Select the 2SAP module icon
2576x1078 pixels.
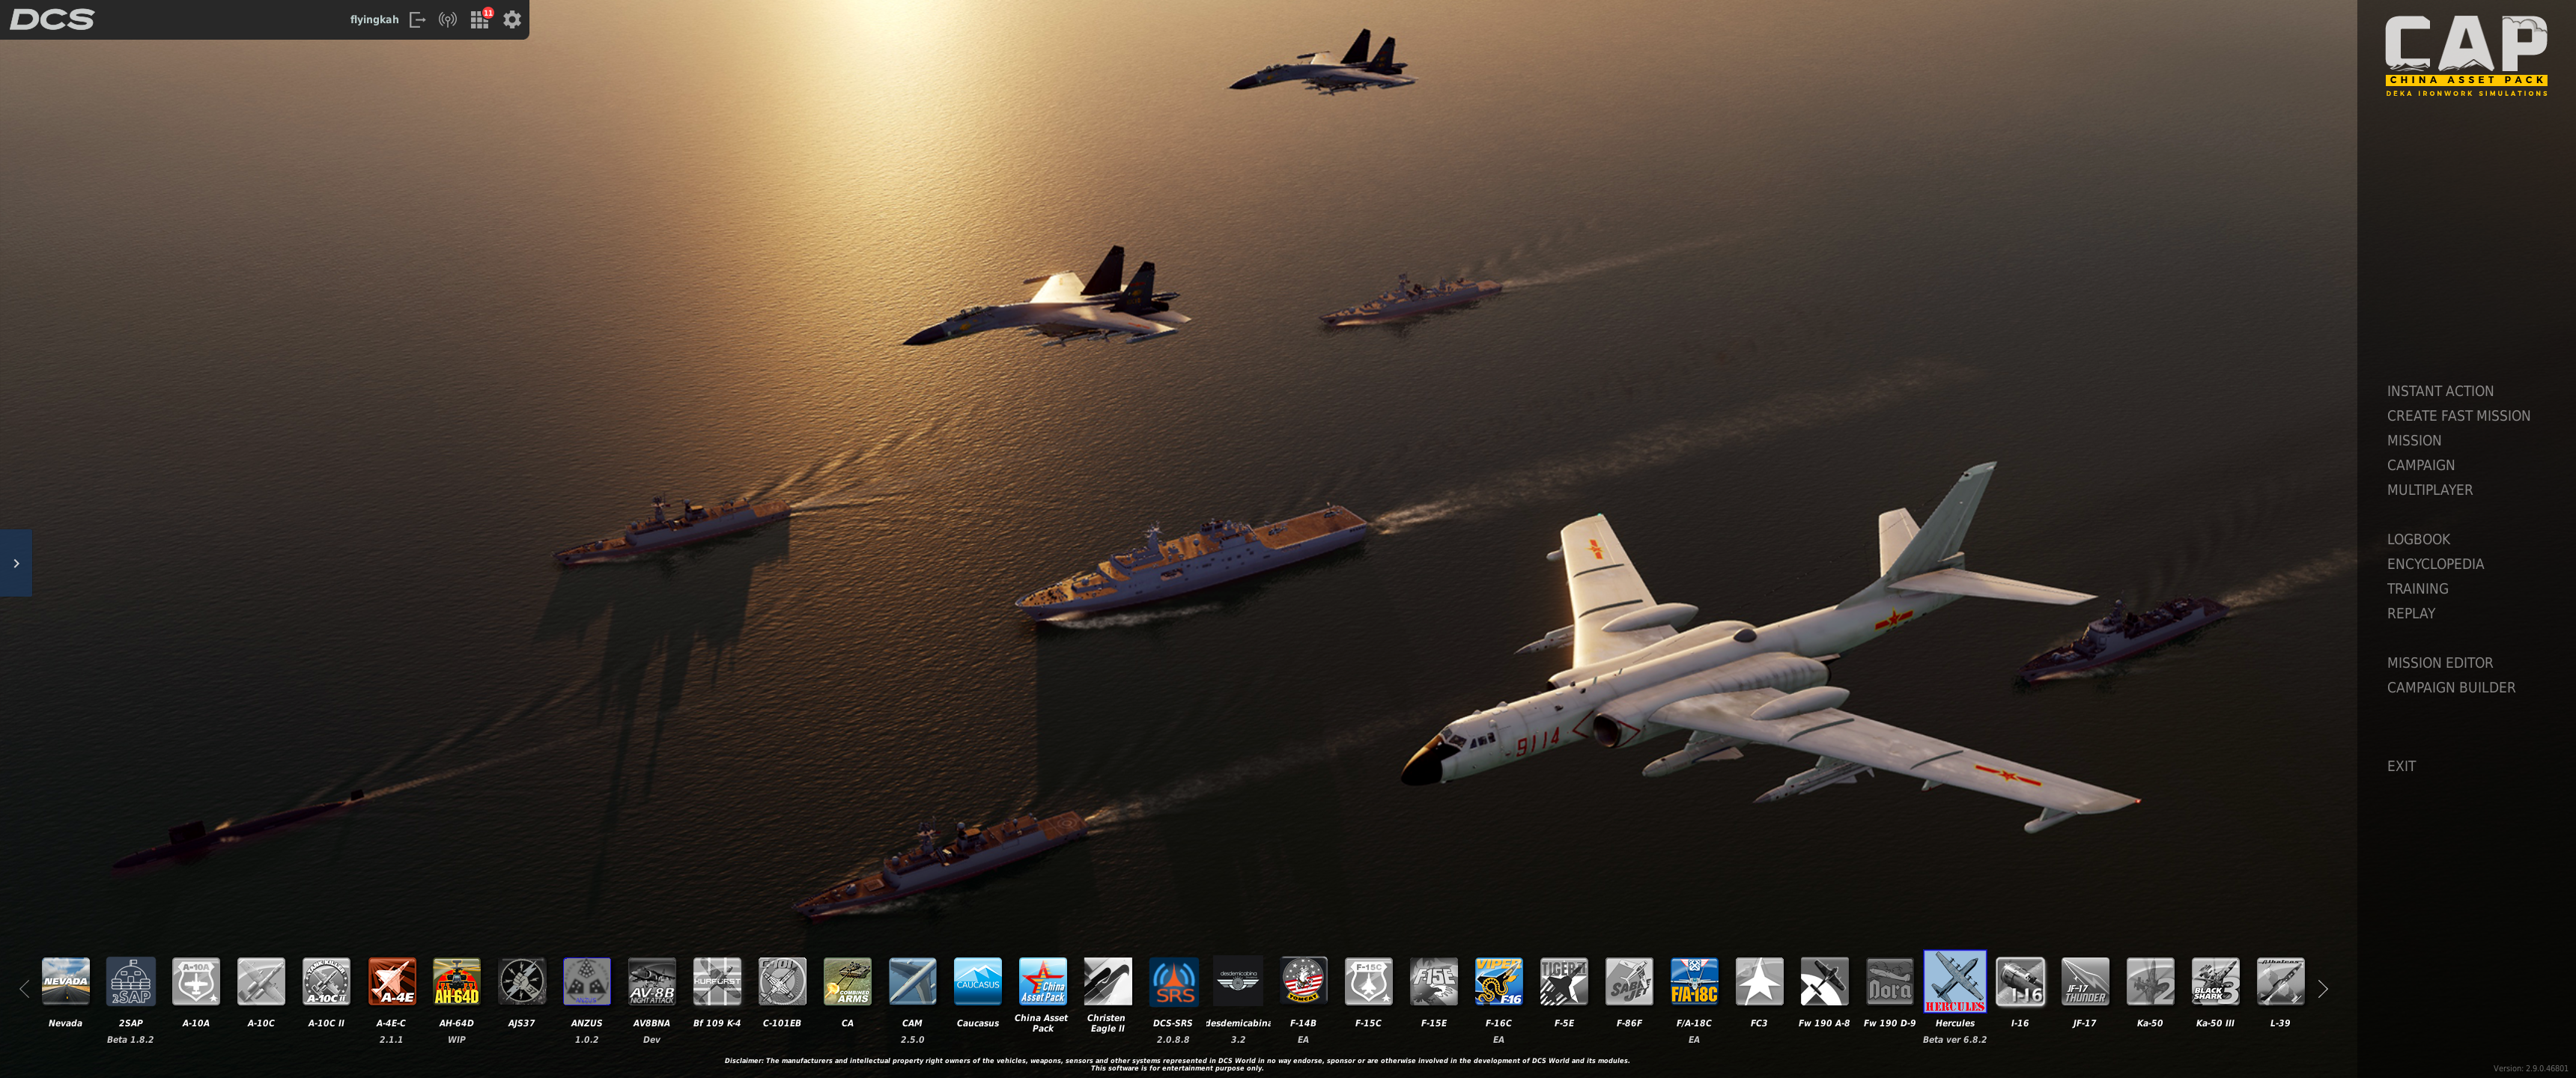pos(130,981)
